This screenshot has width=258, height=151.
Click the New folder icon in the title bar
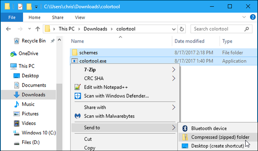point(29,7)
